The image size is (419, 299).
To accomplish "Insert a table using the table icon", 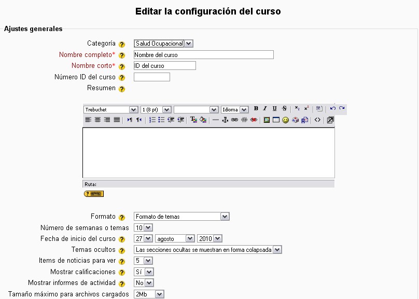I will tap(276, 120).
